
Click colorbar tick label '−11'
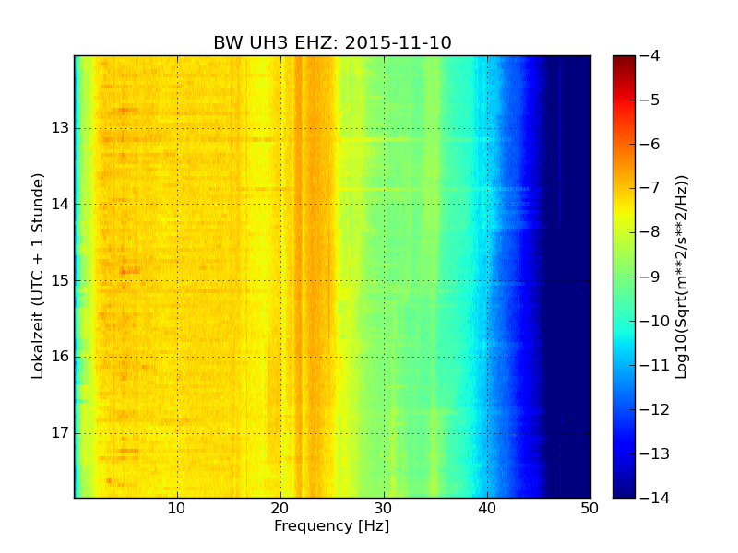coord(655,365)
